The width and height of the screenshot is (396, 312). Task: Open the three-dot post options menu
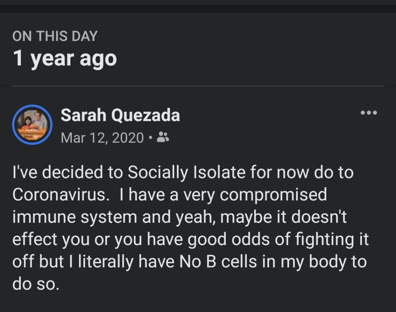point(368,113)
